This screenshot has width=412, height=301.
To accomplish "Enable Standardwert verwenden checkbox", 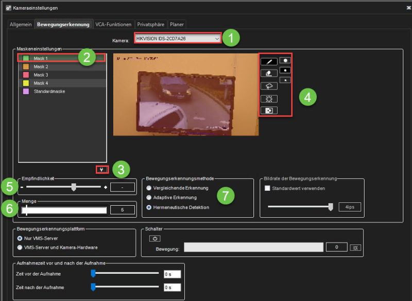I will [267, 189].
